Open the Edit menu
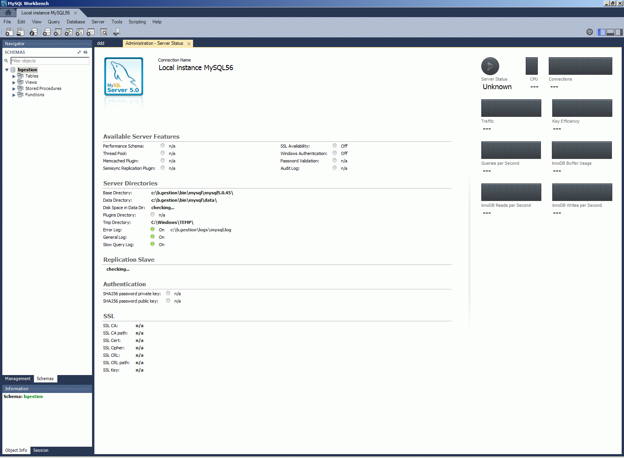Image resolution: width=624 pixels, height=458 pixels. 21,22
